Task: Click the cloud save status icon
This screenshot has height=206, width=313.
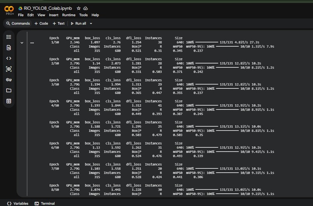Action: point(85,9)
